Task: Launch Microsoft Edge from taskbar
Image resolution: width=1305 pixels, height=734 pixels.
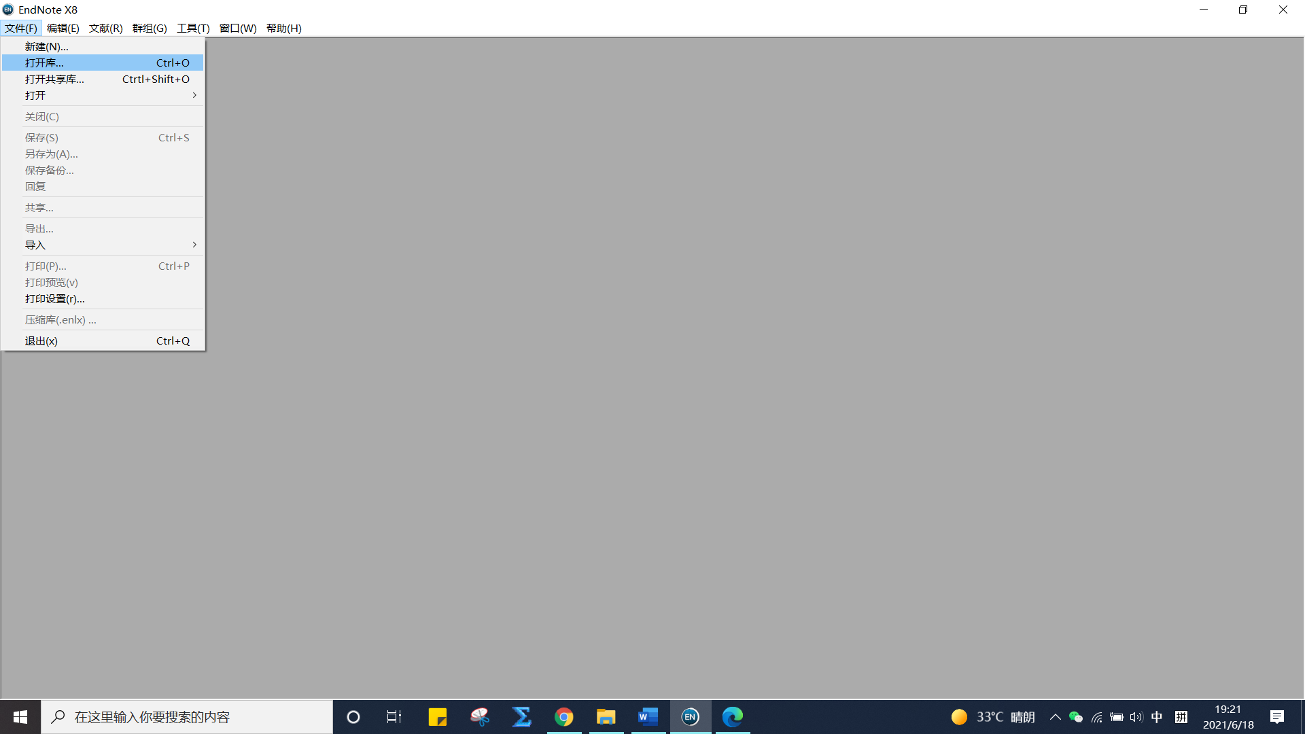Action: [x=732, y=717]
